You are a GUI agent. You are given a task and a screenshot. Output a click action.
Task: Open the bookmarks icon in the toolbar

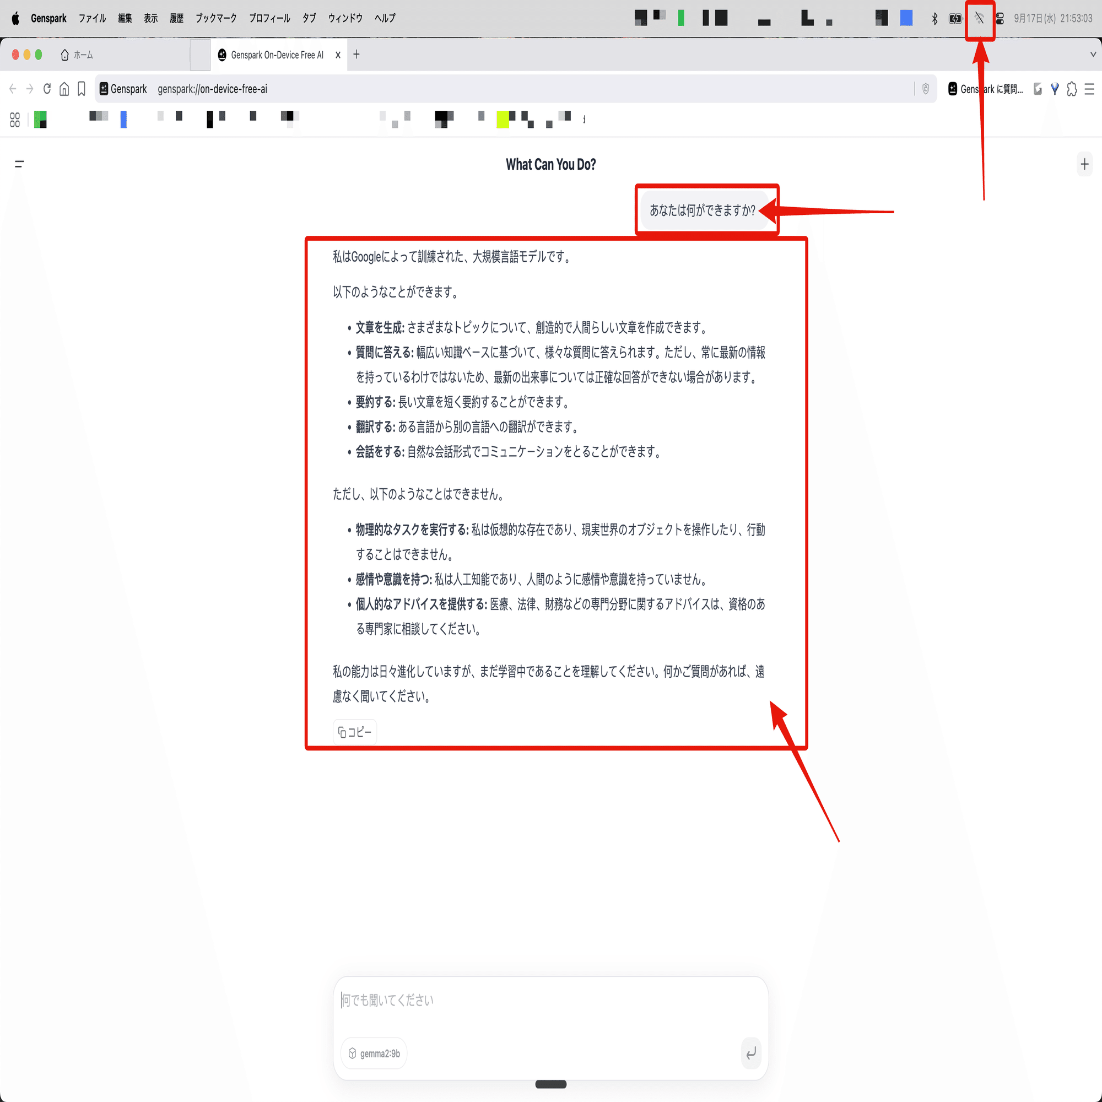pyautogui.click(x=80, y=89)
